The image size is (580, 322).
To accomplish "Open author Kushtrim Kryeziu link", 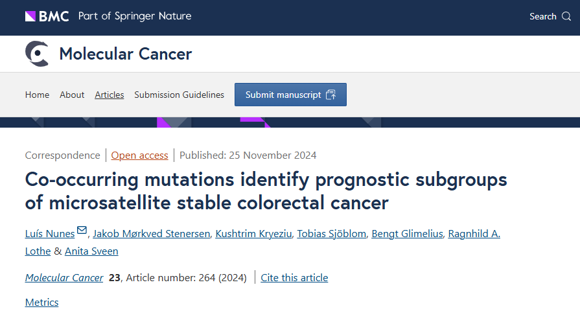I will pos(253,234).
